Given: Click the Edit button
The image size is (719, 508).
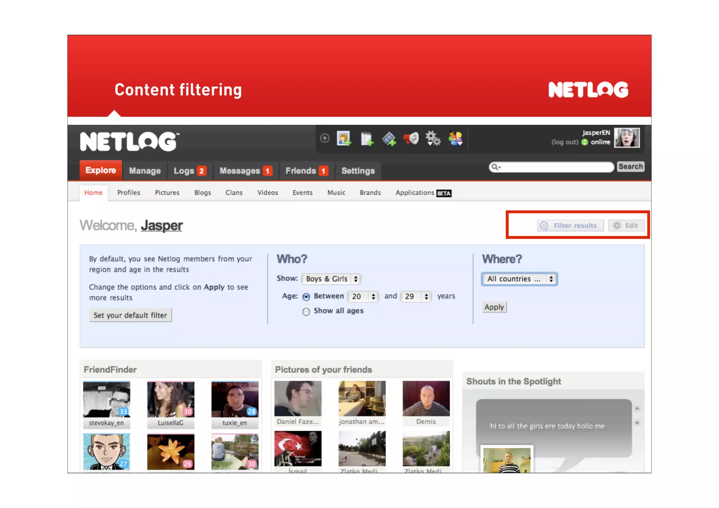Looking at the screenshot, I should [626, 225].
